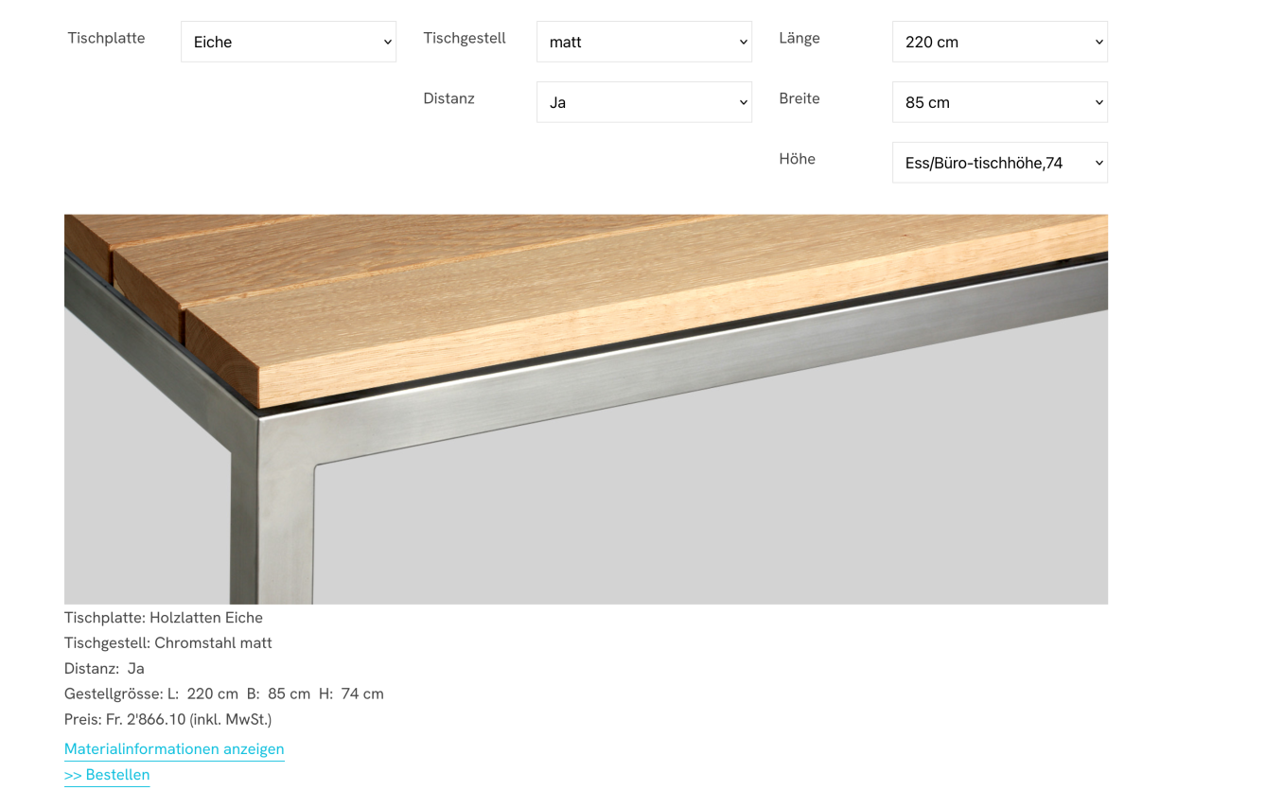Expand the Distanz dropdown set to Ja
The image size is (1283, 808).
[x=644, y=102]
